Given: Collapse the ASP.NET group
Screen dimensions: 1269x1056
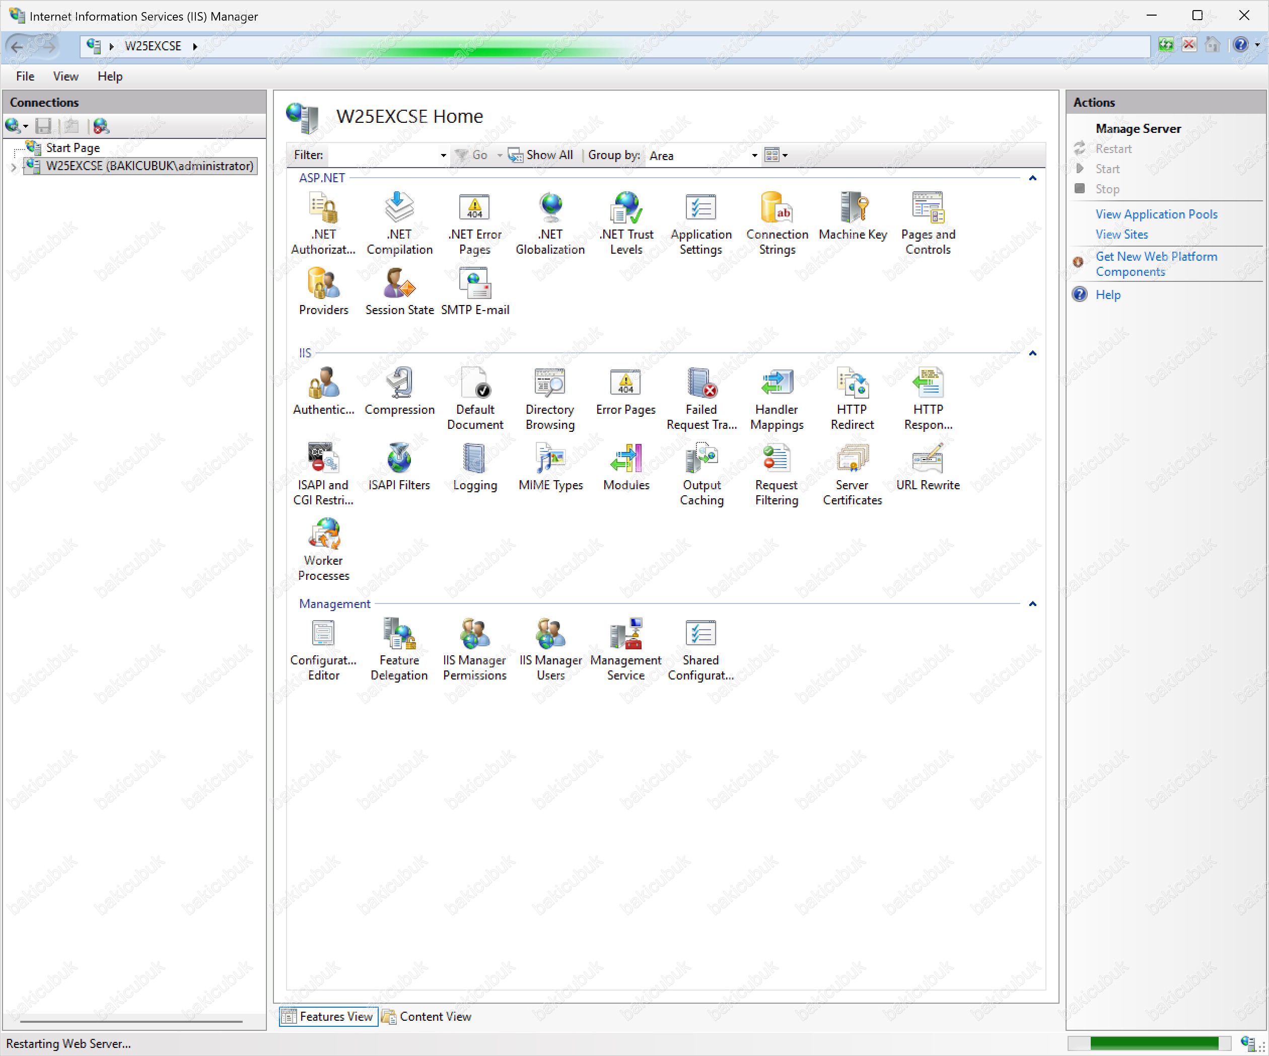Looking at the screenshot, I should tap(1033, 178).
